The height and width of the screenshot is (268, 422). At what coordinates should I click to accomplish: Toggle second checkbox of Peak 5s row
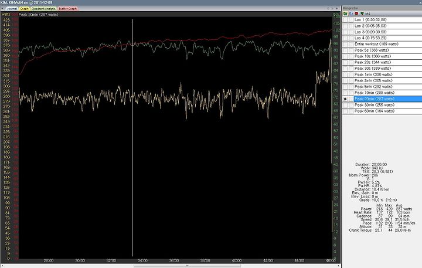[x=351, y=50]
